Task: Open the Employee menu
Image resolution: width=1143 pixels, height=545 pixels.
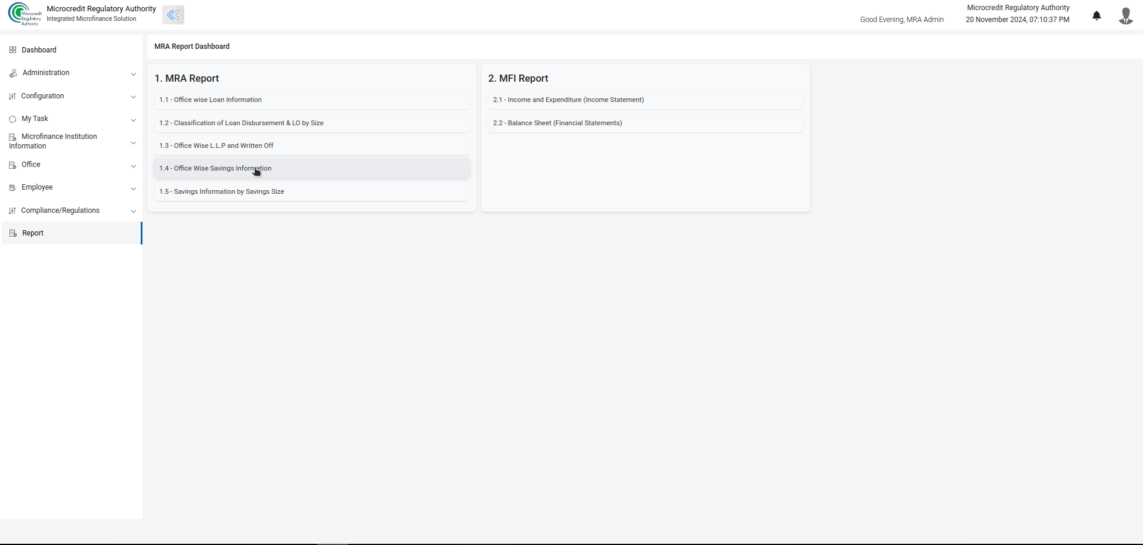Action: point(72,187)
